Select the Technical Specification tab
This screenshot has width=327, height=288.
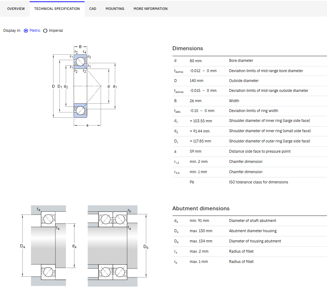pos(57,9)
